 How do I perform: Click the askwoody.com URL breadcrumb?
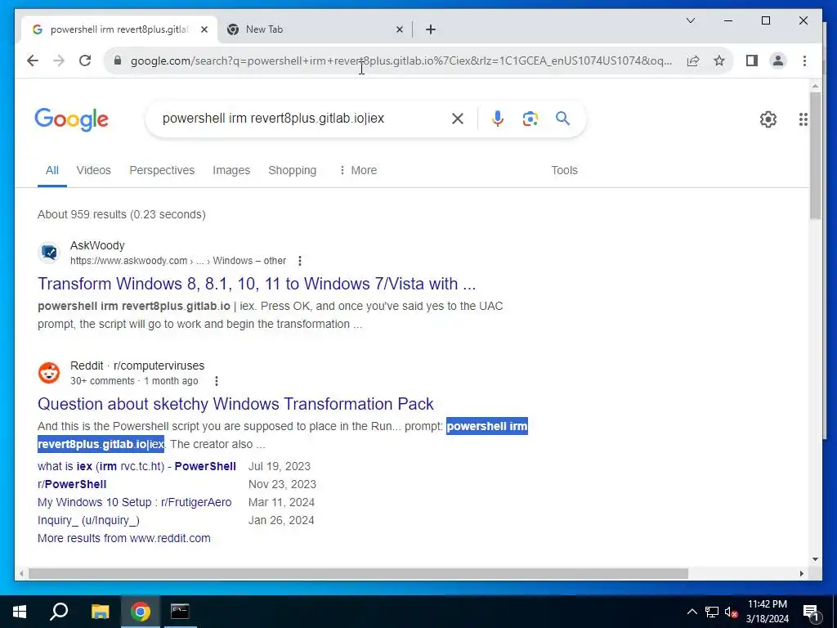(178, 261)
